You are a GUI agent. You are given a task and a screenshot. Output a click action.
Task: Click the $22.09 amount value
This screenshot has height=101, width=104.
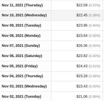pos(82,5)
